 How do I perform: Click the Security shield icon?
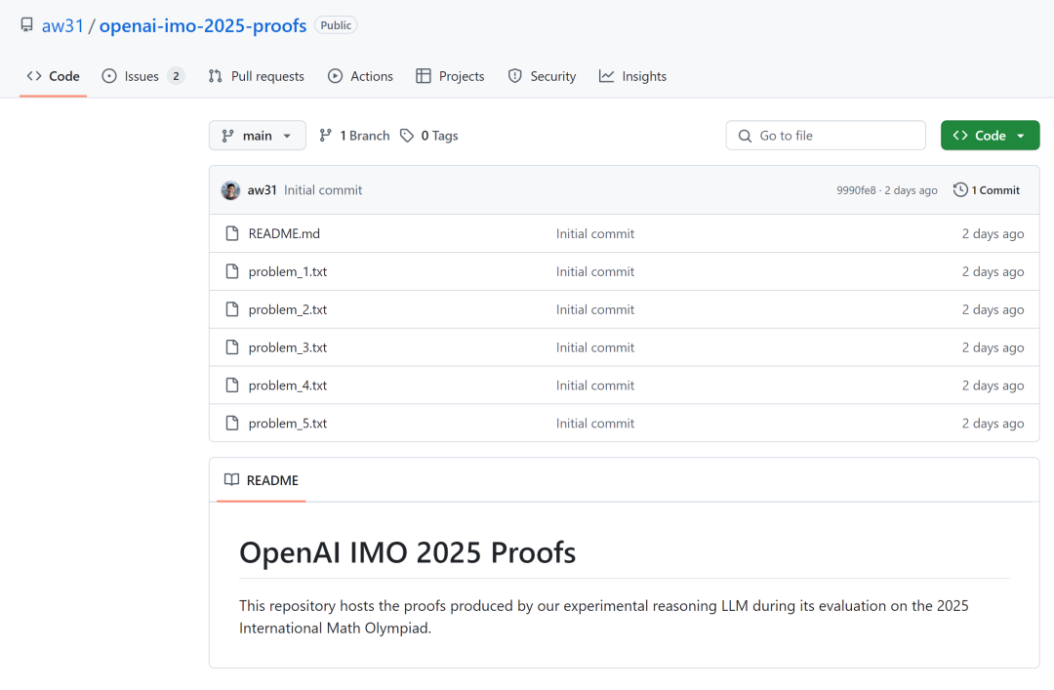pos(514,75)
